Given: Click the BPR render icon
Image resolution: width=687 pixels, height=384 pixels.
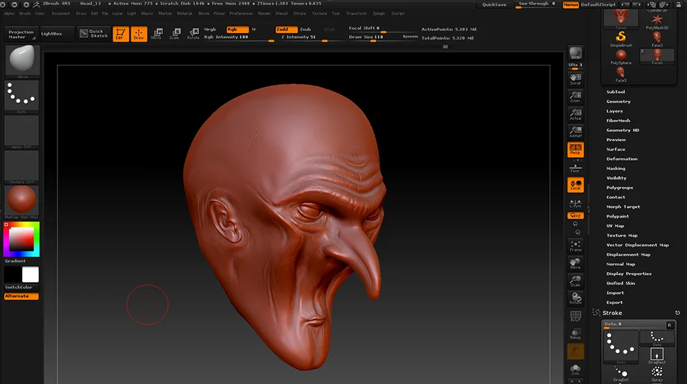Looking at the screenshot, I should click(x=575, y=53).
